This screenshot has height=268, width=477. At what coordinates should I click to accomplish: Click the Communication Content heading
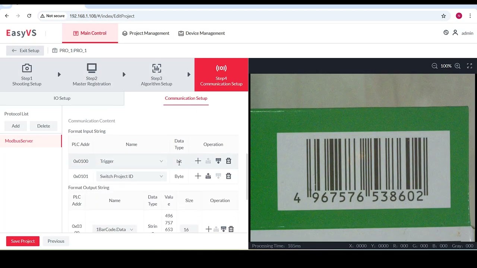click(x=92, y=121)
